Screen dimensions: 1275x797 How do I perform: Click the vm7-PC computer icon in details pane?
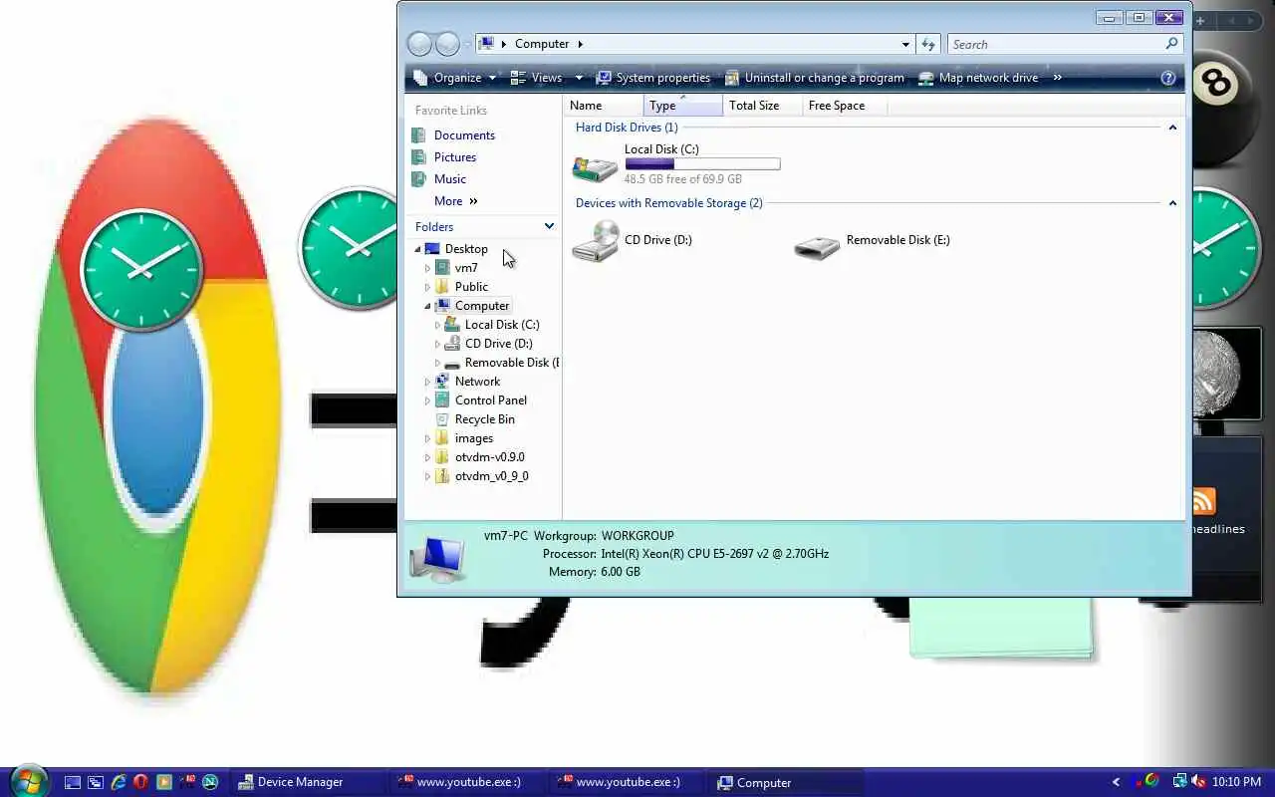[x=437, y=559]
